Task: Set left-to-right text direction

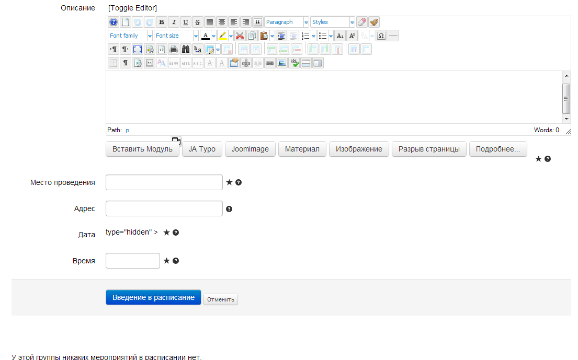Action: (114, 49)
